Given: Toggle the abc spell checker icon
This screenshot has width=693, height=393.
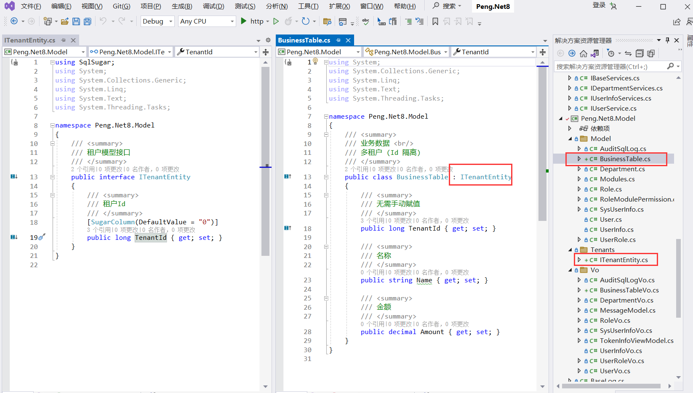Looking at the screenshot, I should (365, 21).
